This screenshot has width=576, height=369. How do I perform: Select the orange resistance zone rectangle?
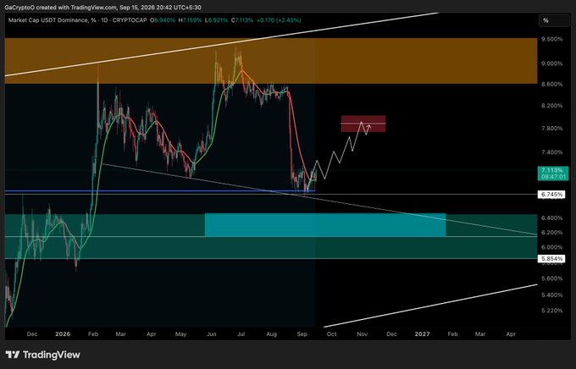point(271,61)
